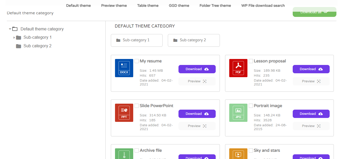Click the PPT icon for Slide PowerPoint
The height and width of the screenshot is (159, 345).
[124, 113]
